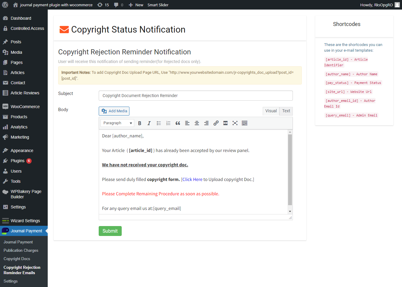Image resolution: width=402 pixels, height=287 pixels.
Task: Switch the editor to Text tab
Action: (286, 111)
